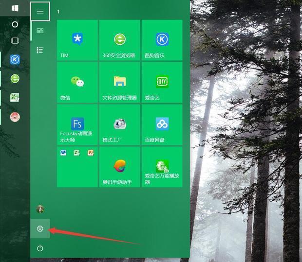The width and height of the screenshot is (302, 262).
Task: Open Task View on taskbar
Action: [x=15, y=40]
